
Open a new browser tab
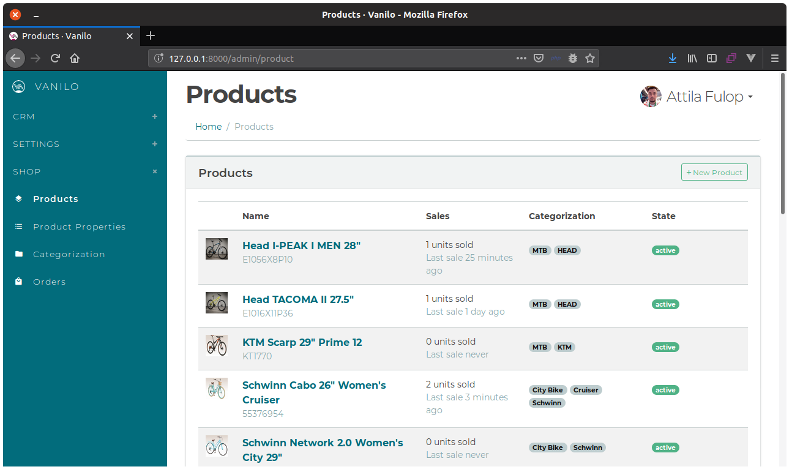151,36
